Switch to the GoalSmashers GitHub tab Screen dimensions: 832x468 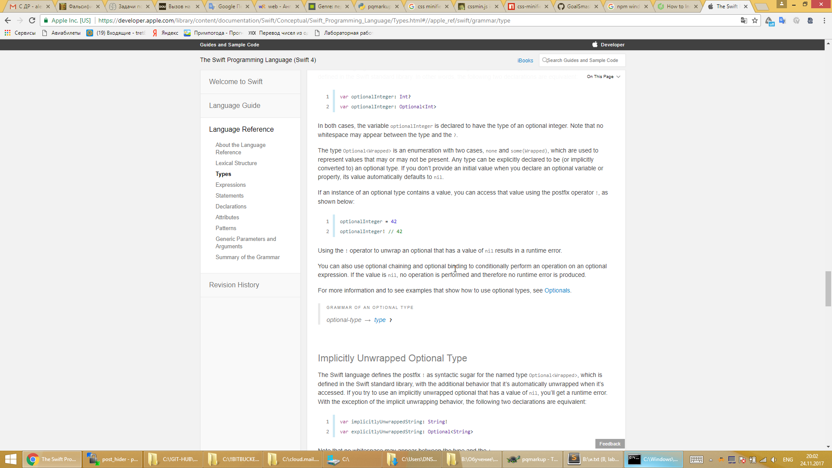(x=578, y=6)
